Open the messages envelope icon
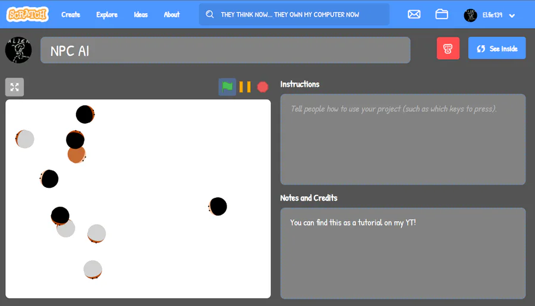The height and width of the screenshot is (306, 535). point(414,14)
